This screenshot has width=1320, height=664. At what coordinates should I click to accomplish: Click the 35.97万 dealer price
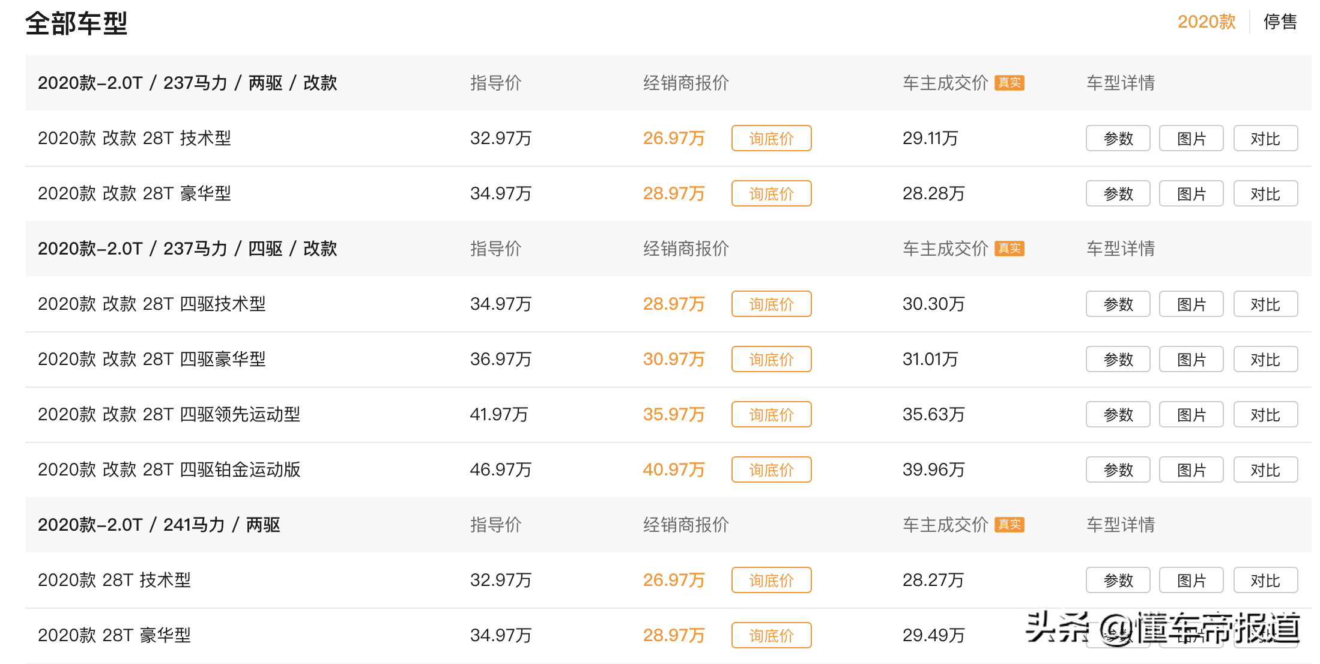coord(674,414)
